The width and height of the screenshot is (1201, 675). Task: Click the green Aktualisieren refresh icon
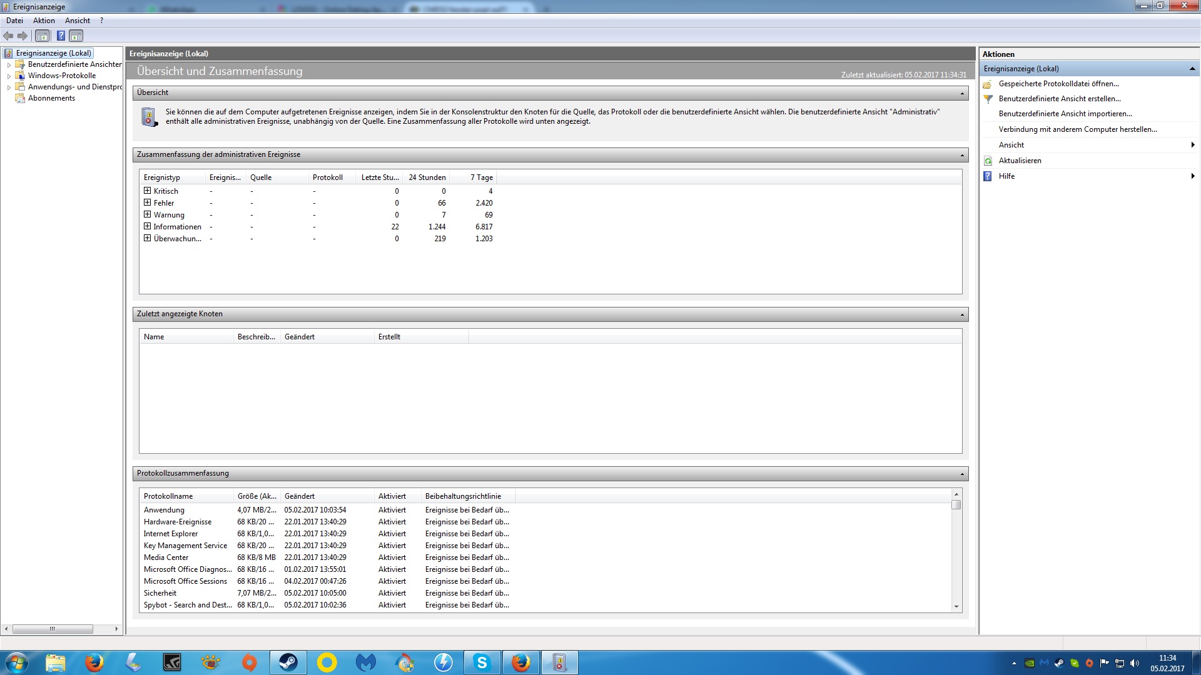pyautogui.click(x=988, y=161)
